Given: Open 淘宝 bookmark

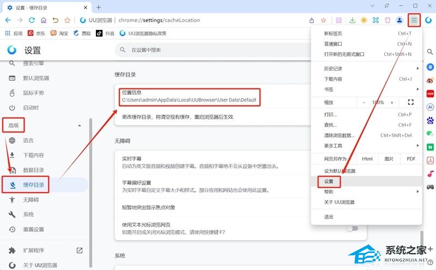Looking at the screenshot, I should click(x=59, y=33).
